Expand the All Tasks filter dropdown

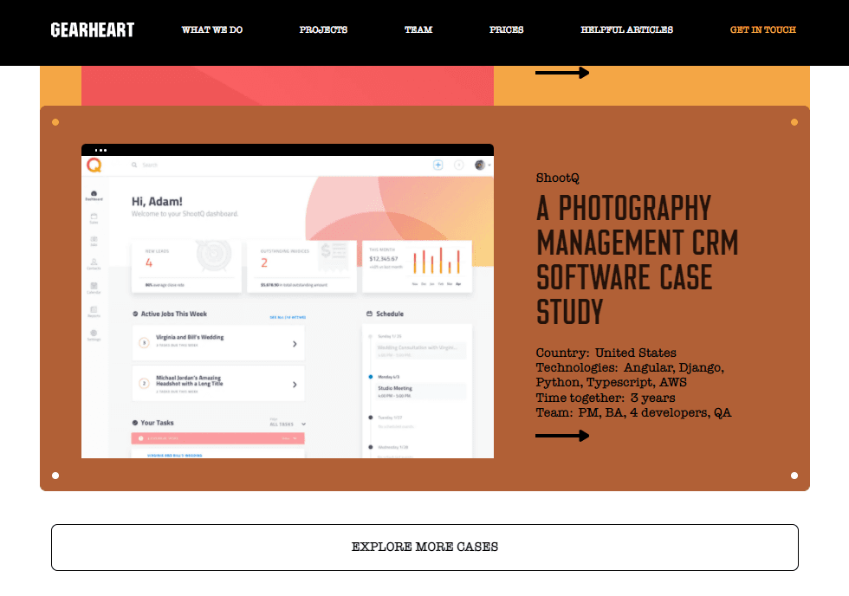click(x=288, y=424)
